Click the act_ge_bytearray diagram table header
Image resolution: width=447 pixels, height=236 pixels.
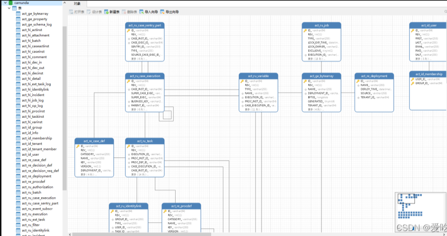click(322, 76)
